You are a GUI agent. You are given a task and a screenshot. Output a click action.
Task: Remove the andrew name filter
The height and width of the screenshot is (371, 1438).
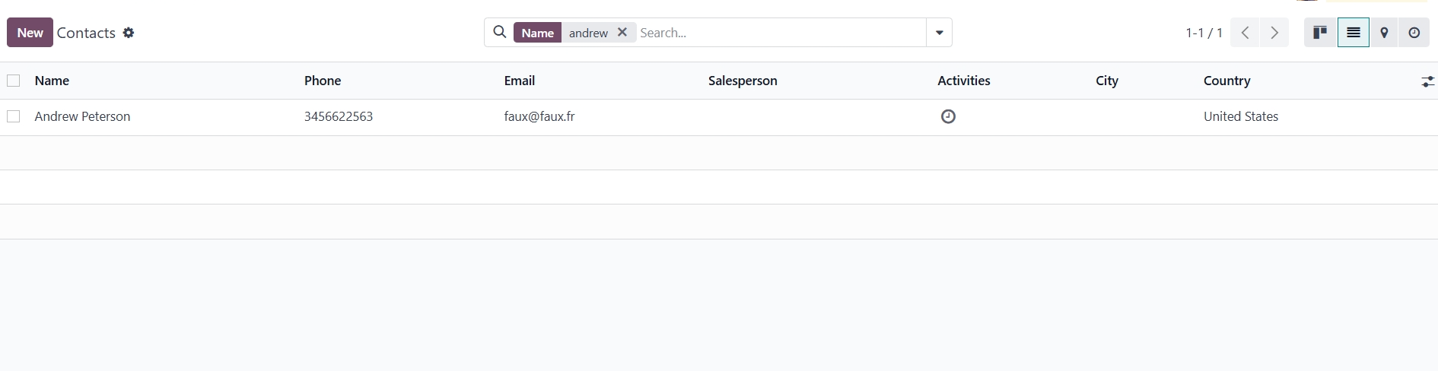point(622,32)
